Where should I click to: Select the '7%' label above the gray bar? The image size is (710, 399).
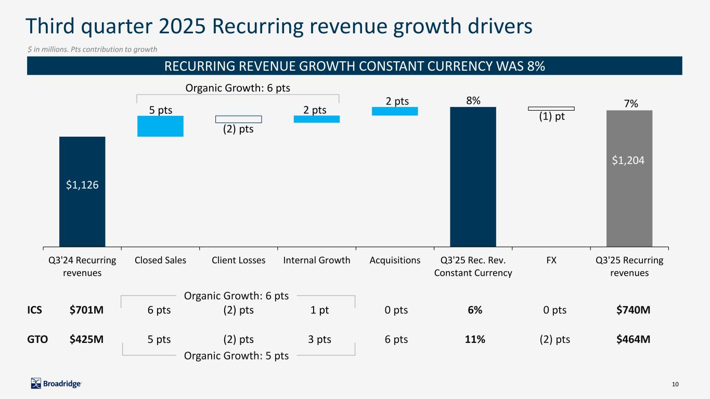pos(631,104)
